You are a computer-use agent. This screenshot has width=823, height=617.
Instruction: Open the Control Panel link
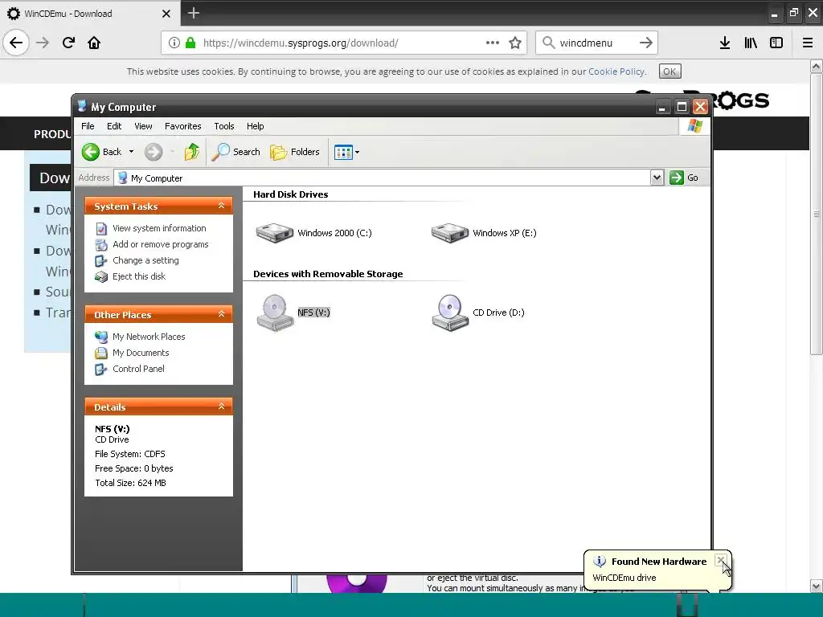[x=138, y=369]
